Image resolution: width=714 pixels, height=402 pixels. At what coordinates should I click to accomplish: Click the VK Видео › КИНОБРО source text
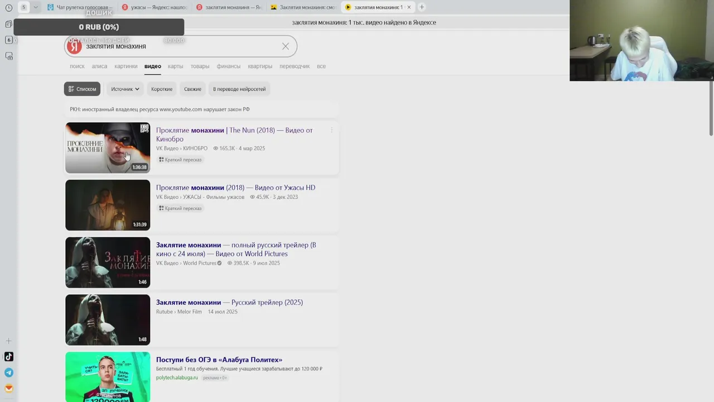[182, 149]
